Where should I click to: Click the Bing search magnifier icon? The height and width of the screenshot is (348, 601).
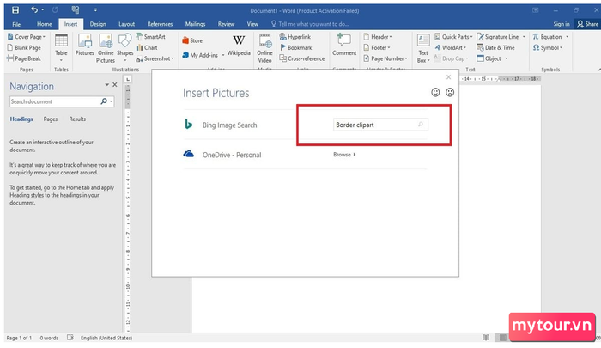421,125
